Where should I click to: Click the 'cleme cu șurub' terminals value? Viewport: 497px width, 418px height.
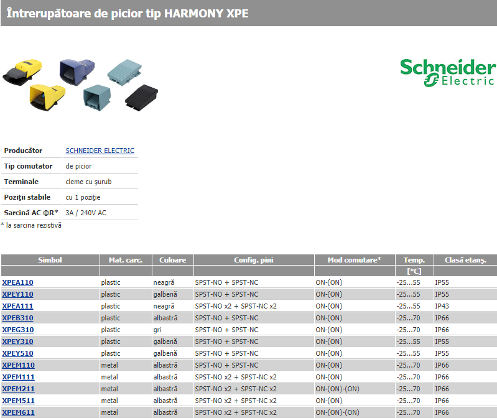[x=89, y=182]
